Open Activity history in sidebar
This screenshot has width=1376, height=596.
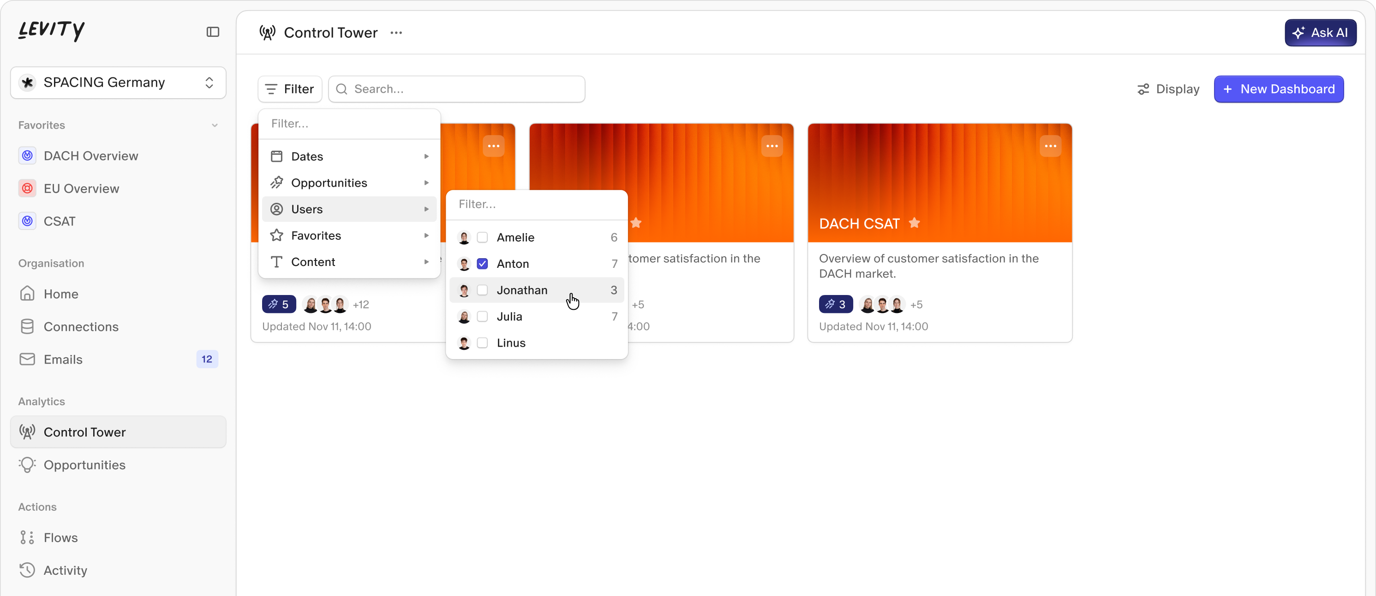65,570
